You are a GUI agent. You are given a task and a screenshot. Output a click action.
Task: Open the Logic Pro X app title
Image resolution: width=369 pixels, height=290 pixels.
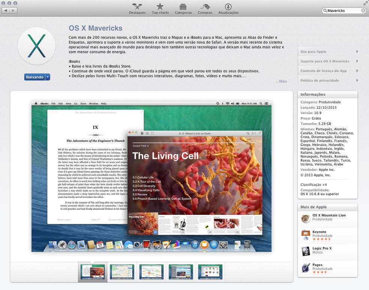coord(322,248)
